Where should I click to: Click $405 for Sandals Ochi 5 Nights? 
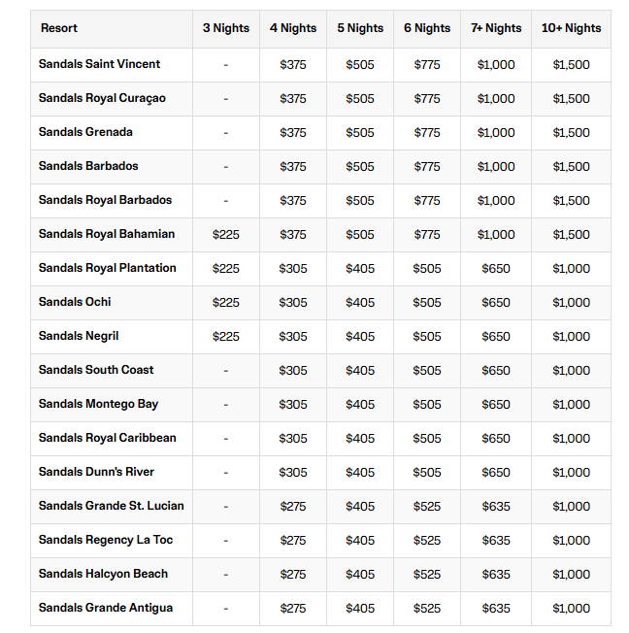360,302
